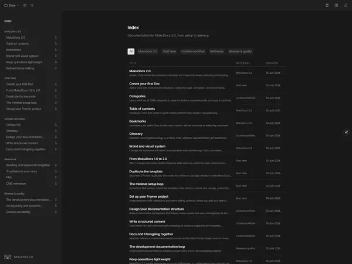
Task: Pin Table of contents in the sidebar
Action: coord(56,43)
